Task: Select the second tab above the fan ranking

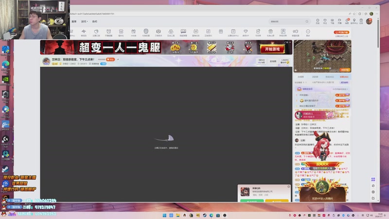Action: (x=315, y=77)
